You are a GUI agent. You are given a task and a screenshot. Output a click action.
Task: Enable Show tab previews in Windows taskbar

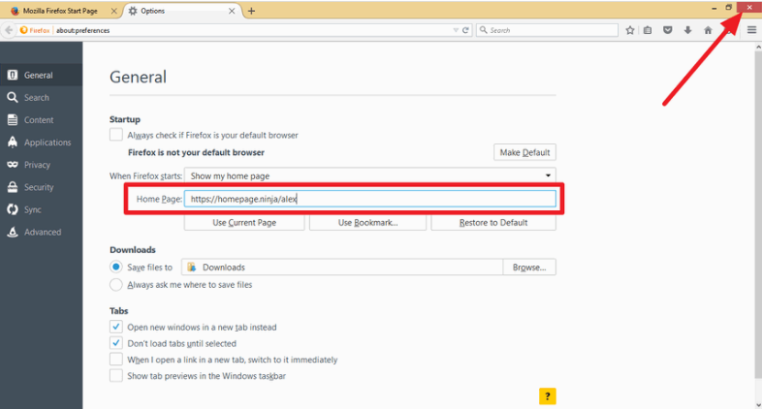[116, 375]
